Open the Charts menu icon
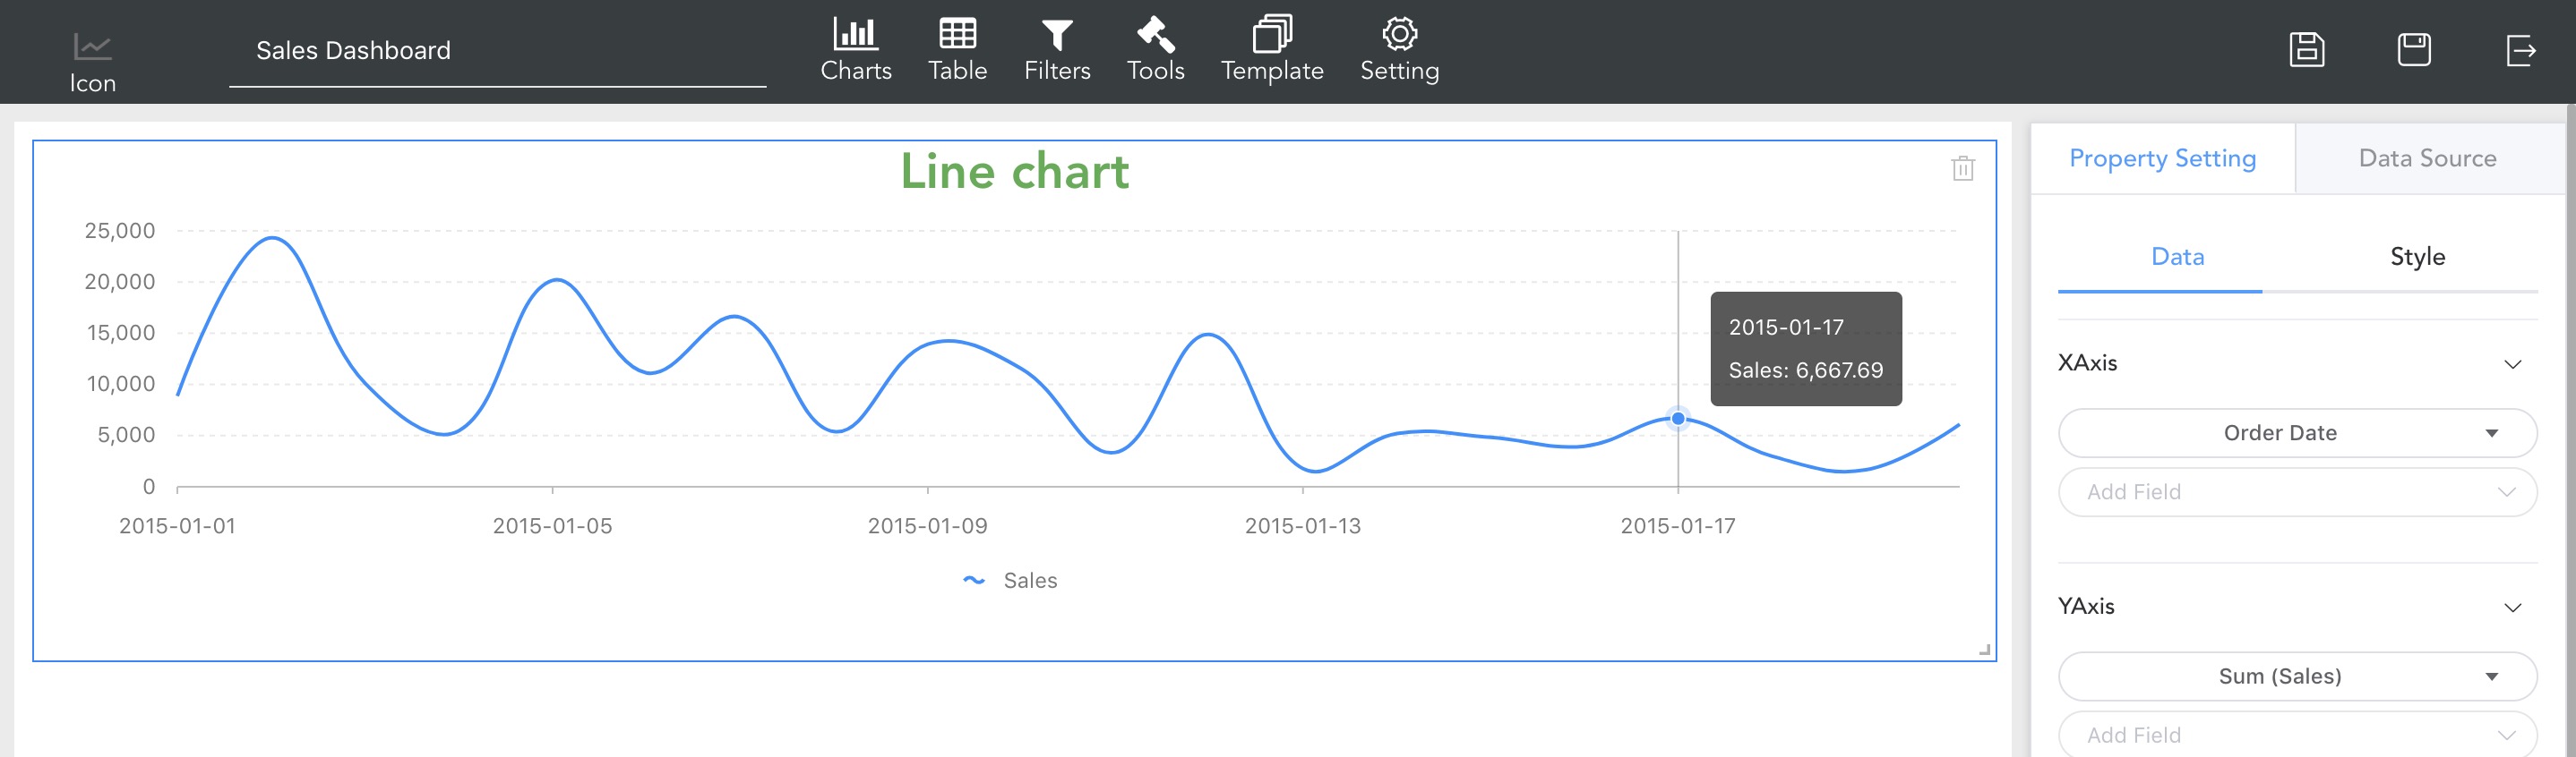This screenshot has width=2576, height=757. tap(855, 34)
